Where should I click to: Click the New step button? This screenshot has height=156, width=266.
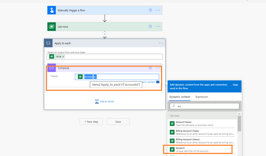pos(91,122)
